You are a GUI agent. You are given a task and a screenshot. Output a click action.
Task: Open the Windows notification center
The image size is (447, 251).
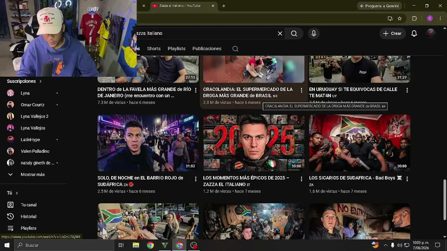click(437, 245)
